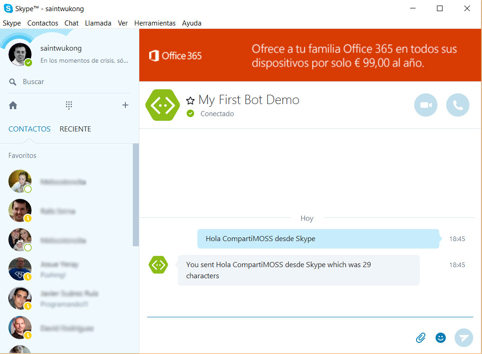This screenshot has height=354, width=482.
Task: Open the Herramientas menu
Action: coord(155,23)
